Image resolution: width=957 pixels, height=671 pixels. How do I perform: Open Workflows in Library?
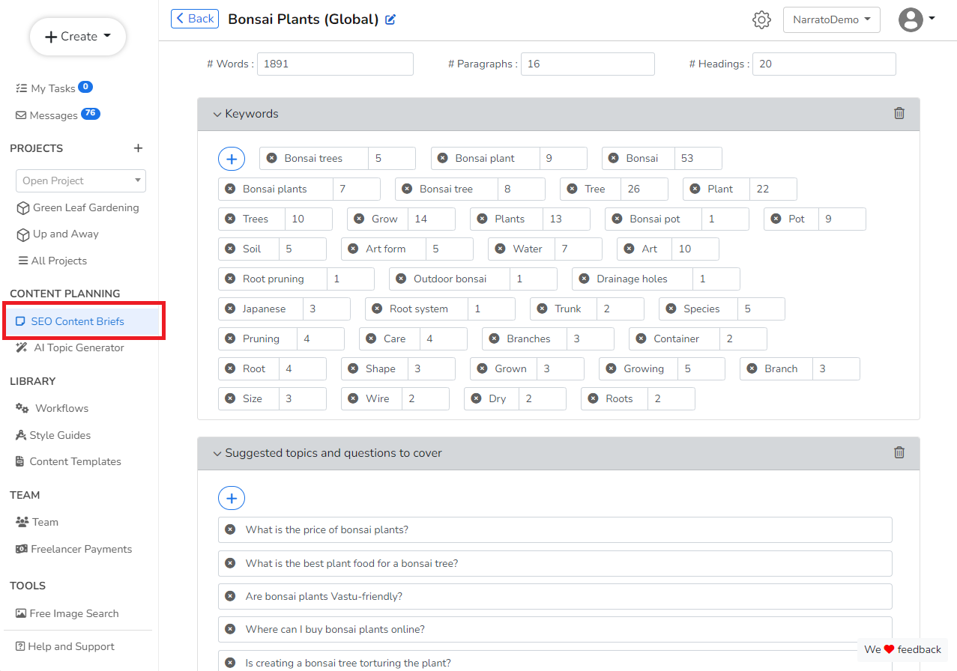point(52,408)
